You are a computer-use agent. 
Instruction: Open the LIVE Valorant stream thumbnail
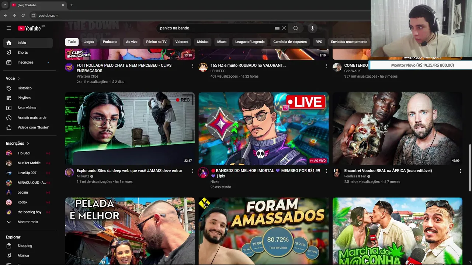tap(264, 128)
